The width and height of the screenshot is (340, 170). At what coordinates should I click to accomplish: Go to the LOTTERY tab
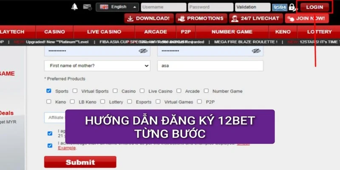319,32
